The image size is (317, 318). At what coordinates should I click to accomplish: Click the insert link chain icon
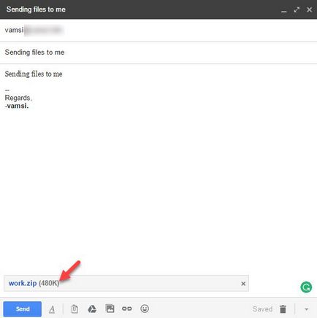point(127,309)
